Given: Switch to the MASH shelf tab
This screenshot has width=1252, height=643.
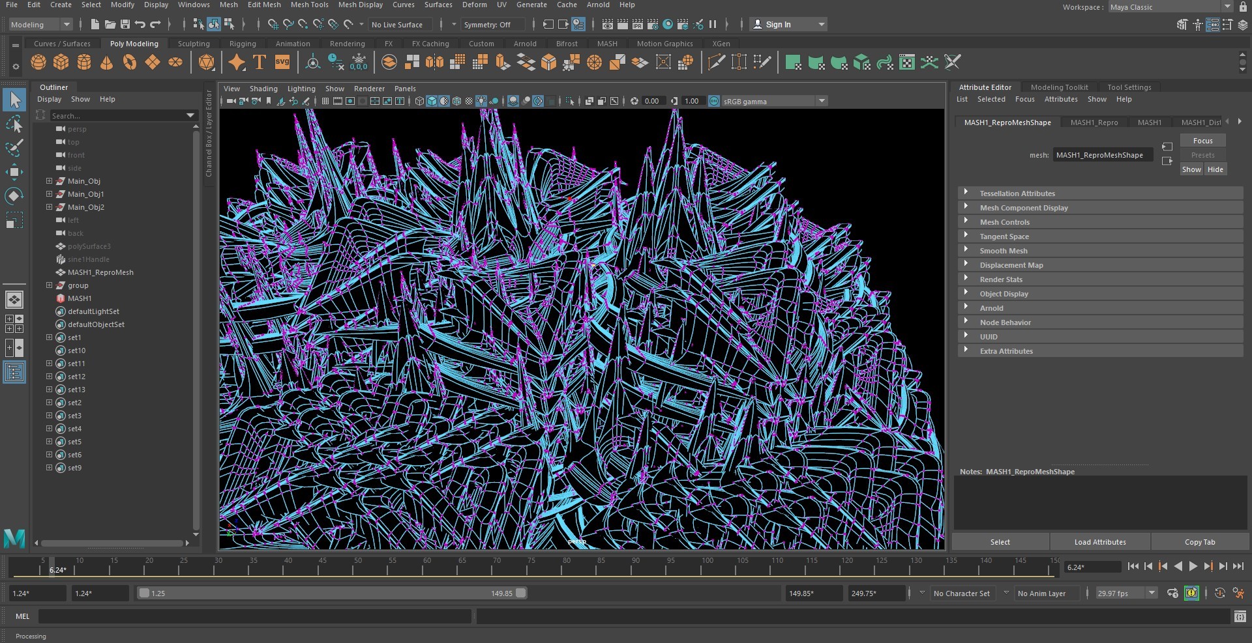Looking at the screenshot, I should tap(607, 44).
